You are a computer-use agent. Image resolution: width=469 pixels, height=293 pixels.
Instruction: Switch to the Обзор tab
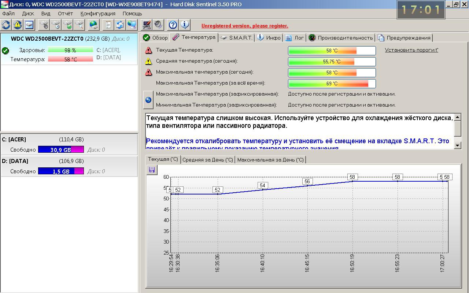tap(155, 38)
